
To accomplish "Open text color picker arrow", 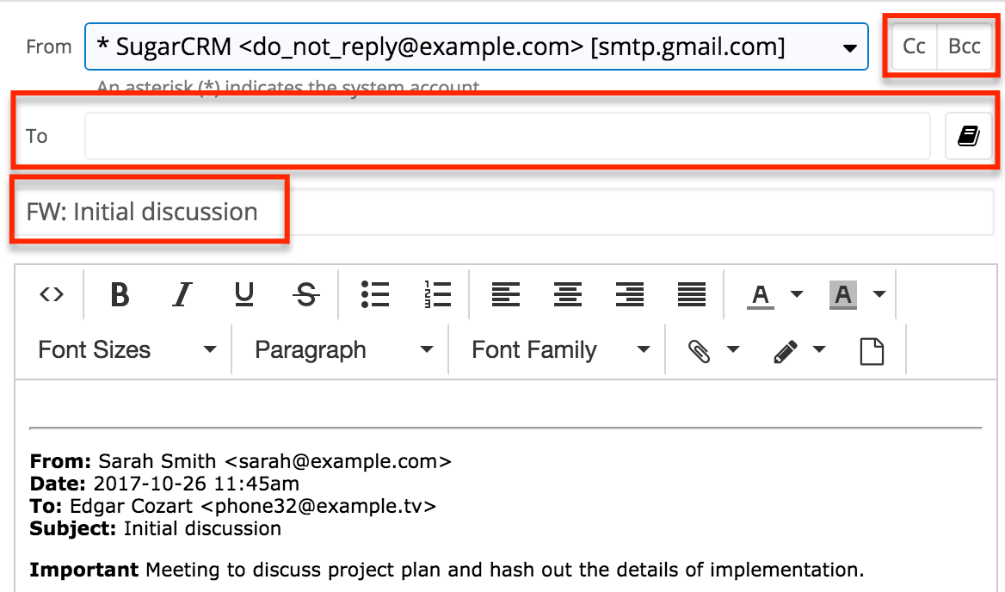I will (796, 294).
